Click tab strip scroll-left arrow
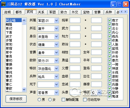This screenshot has height=108, width=130. point(121,12)
